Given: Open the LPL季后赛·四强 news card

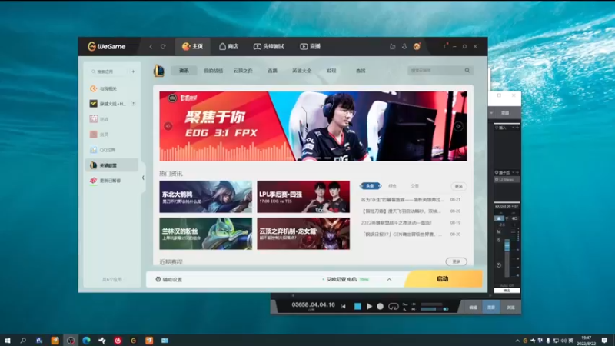Looking at the screenshot, I should (x=303, y=197).
